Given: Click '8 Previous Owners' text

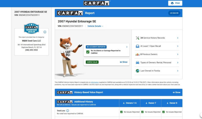Looking at the screenshot, I should point(149,54).
